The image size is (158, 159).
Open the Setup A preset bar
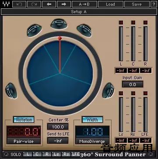pos(79,12)
